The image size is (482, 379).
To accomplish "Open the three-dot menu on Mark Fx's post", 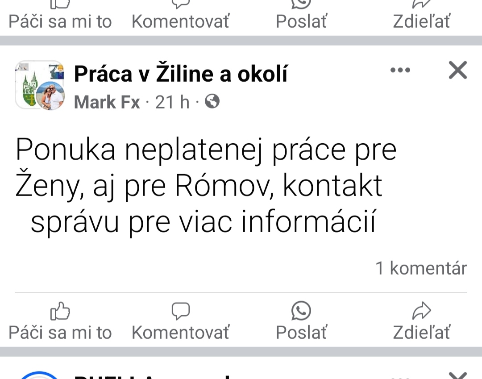I will point(400,71).
